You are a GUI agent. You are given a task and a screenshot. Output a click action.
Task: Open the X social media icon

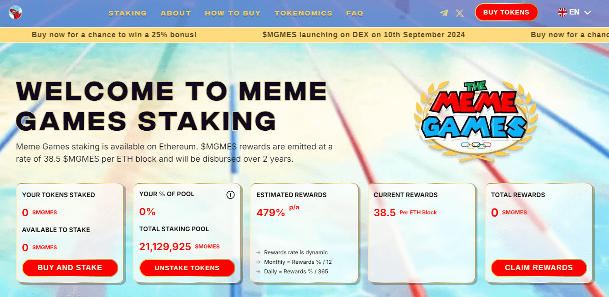[x=460, y=13]
